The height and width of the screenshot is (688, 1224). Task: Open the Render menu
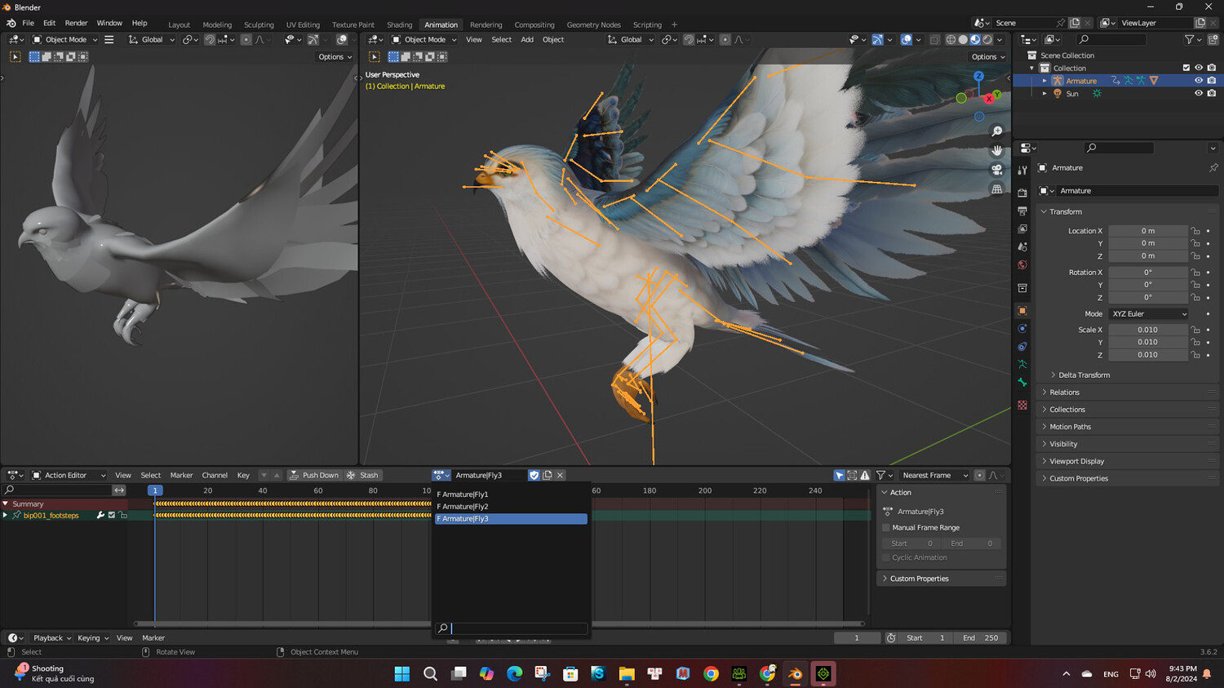click(76, 23)
